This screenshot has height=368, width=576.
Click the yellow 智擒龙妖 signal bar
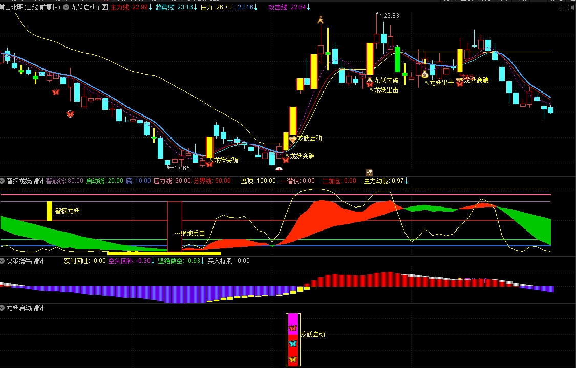click(x=49, y=211)
